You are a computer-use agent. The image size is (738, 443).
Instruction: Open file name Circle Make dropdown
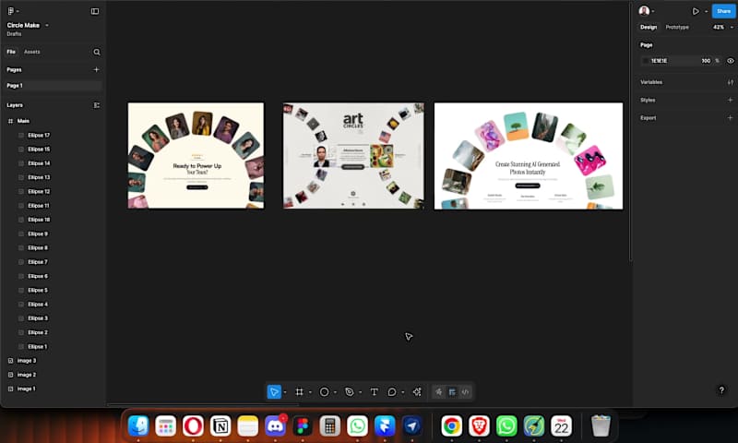point(28,26)
